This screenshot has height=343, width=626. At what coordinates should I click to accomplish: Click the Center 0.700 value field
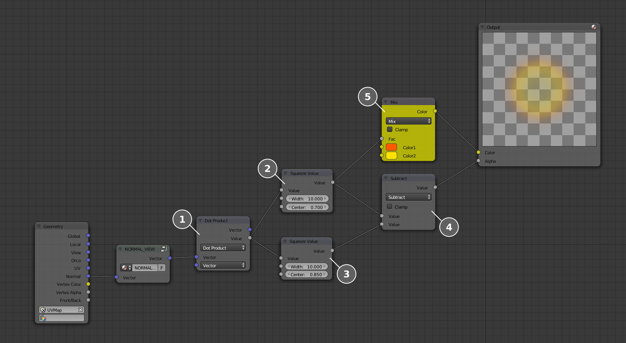(307, 207)
